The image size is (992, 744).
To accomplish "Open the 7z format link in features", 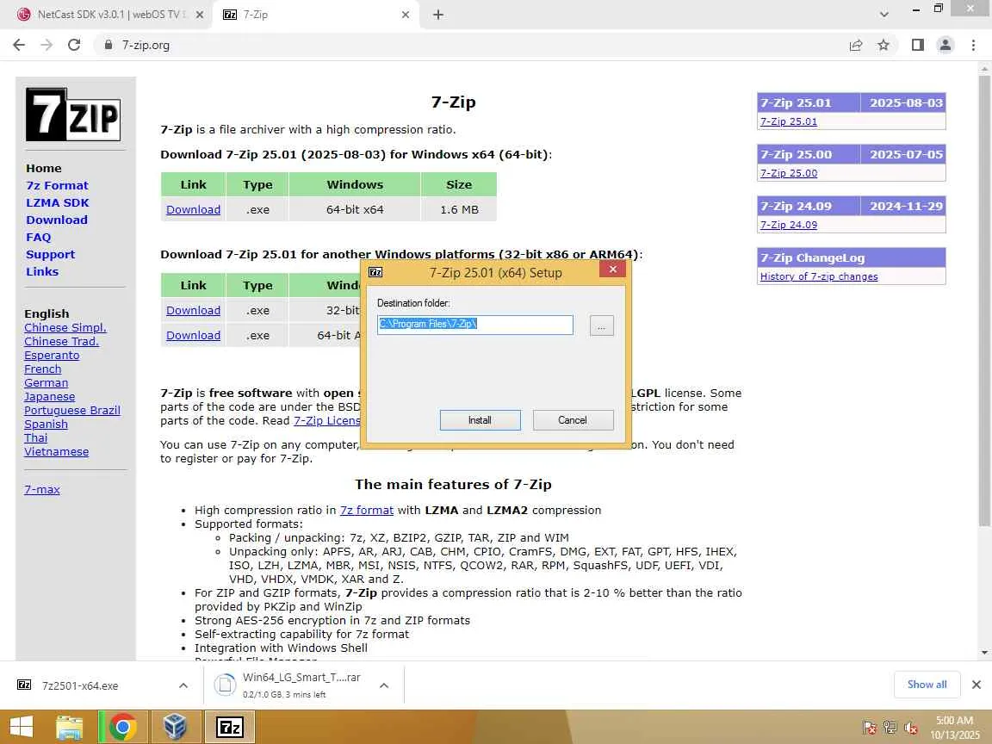I will tap(366, 510).
